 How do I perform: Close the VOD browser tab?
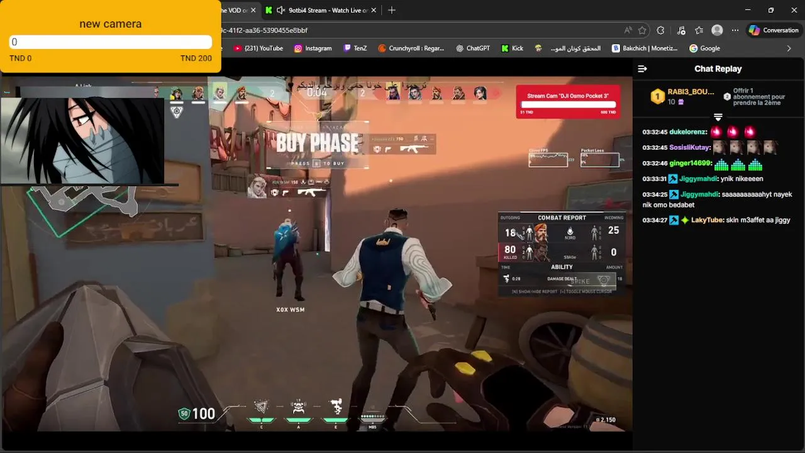point(253,10)
